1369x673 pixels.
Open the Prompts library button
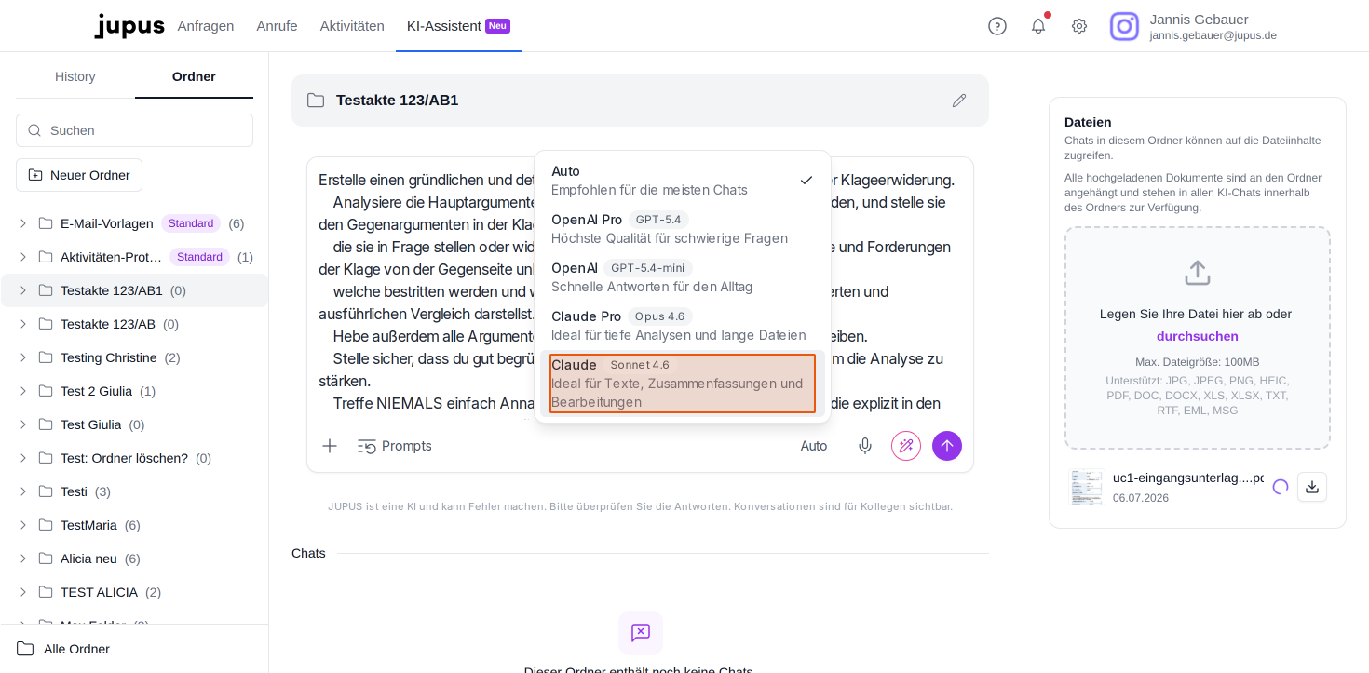click(395, 446)
